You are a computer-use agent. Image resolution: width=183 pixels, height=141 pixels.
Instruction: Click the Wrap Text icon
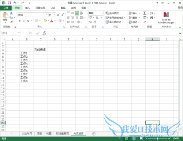click(82, 13)
